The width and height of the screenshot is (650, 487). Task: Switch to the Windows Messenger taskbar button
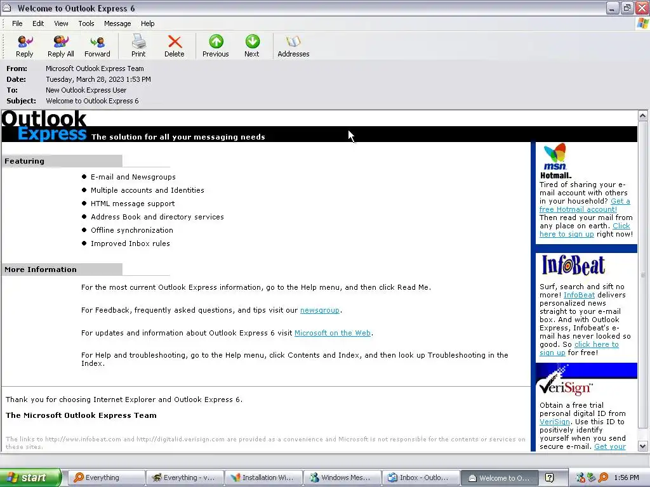[x=342, y=477]
